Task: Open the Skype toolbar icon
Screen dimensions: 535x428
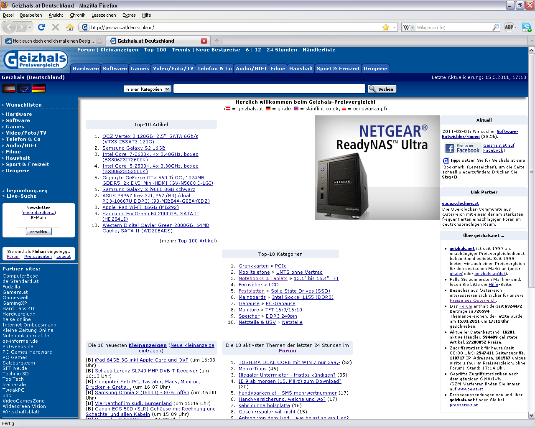Action: [x=526, y=27]
